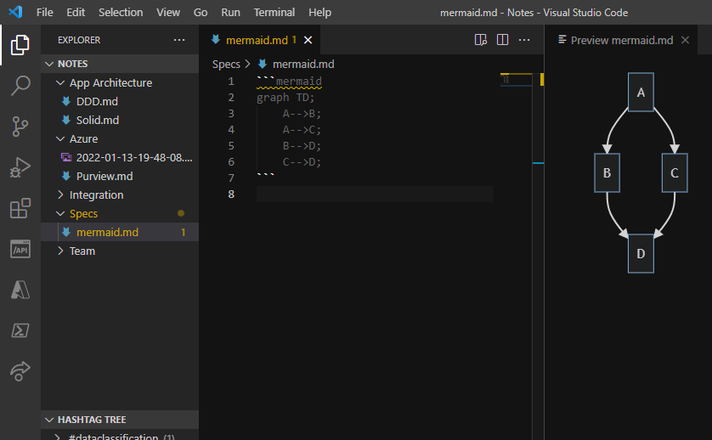Click the split editor right icon
This screenshot has height=440, width=712.
tap(502, 40)
